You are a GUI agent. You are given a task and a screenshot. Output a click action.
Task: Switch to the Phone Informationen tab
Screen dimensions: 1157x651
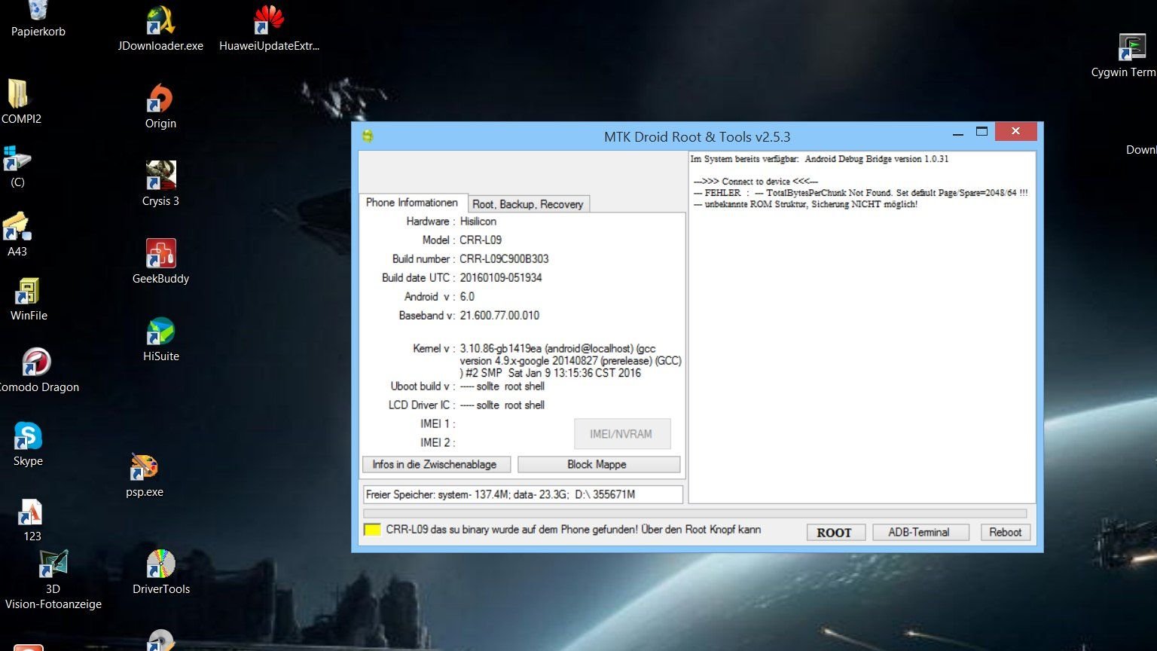coord(412,203)
